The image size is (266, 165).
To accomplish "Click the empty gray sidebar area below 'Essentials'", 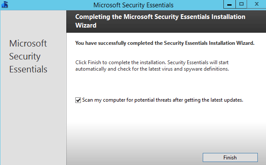I will tap(33, 119).
